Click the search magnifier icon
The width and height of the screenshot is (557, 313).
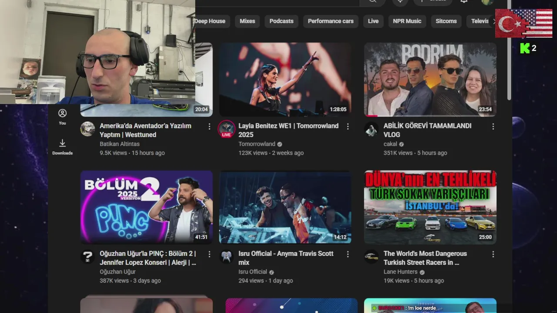372,2
